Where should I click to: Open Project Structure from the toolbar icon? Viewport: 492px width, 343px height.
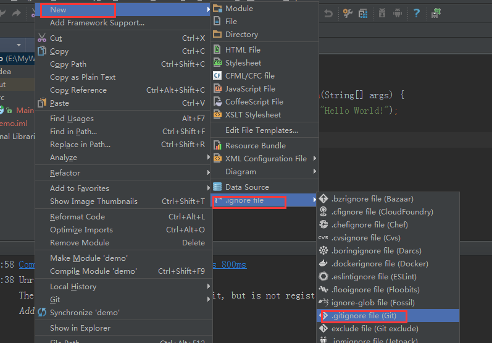tap(364, 13)
